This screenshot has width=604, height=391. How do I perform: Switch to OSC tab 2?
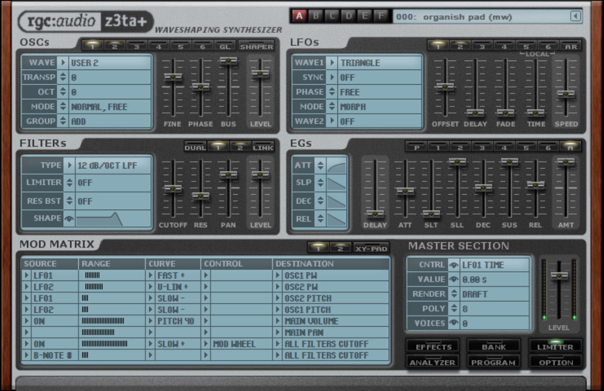[x=114, y=46]
